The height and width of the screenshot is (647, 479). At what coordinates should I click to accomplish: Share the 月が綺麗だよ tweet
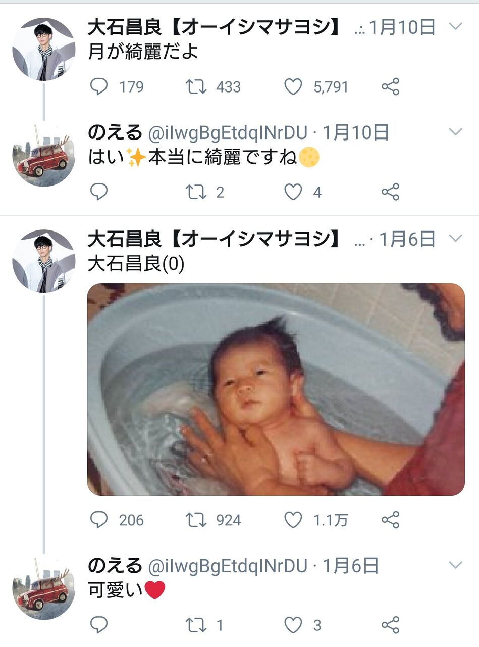coord(390,87)
